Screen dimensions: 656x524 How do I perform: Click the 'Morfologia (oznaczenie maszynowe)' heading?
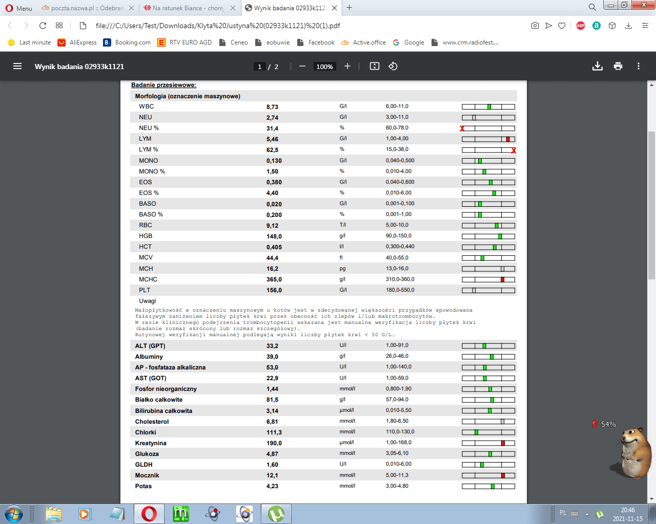pos(188,96)
